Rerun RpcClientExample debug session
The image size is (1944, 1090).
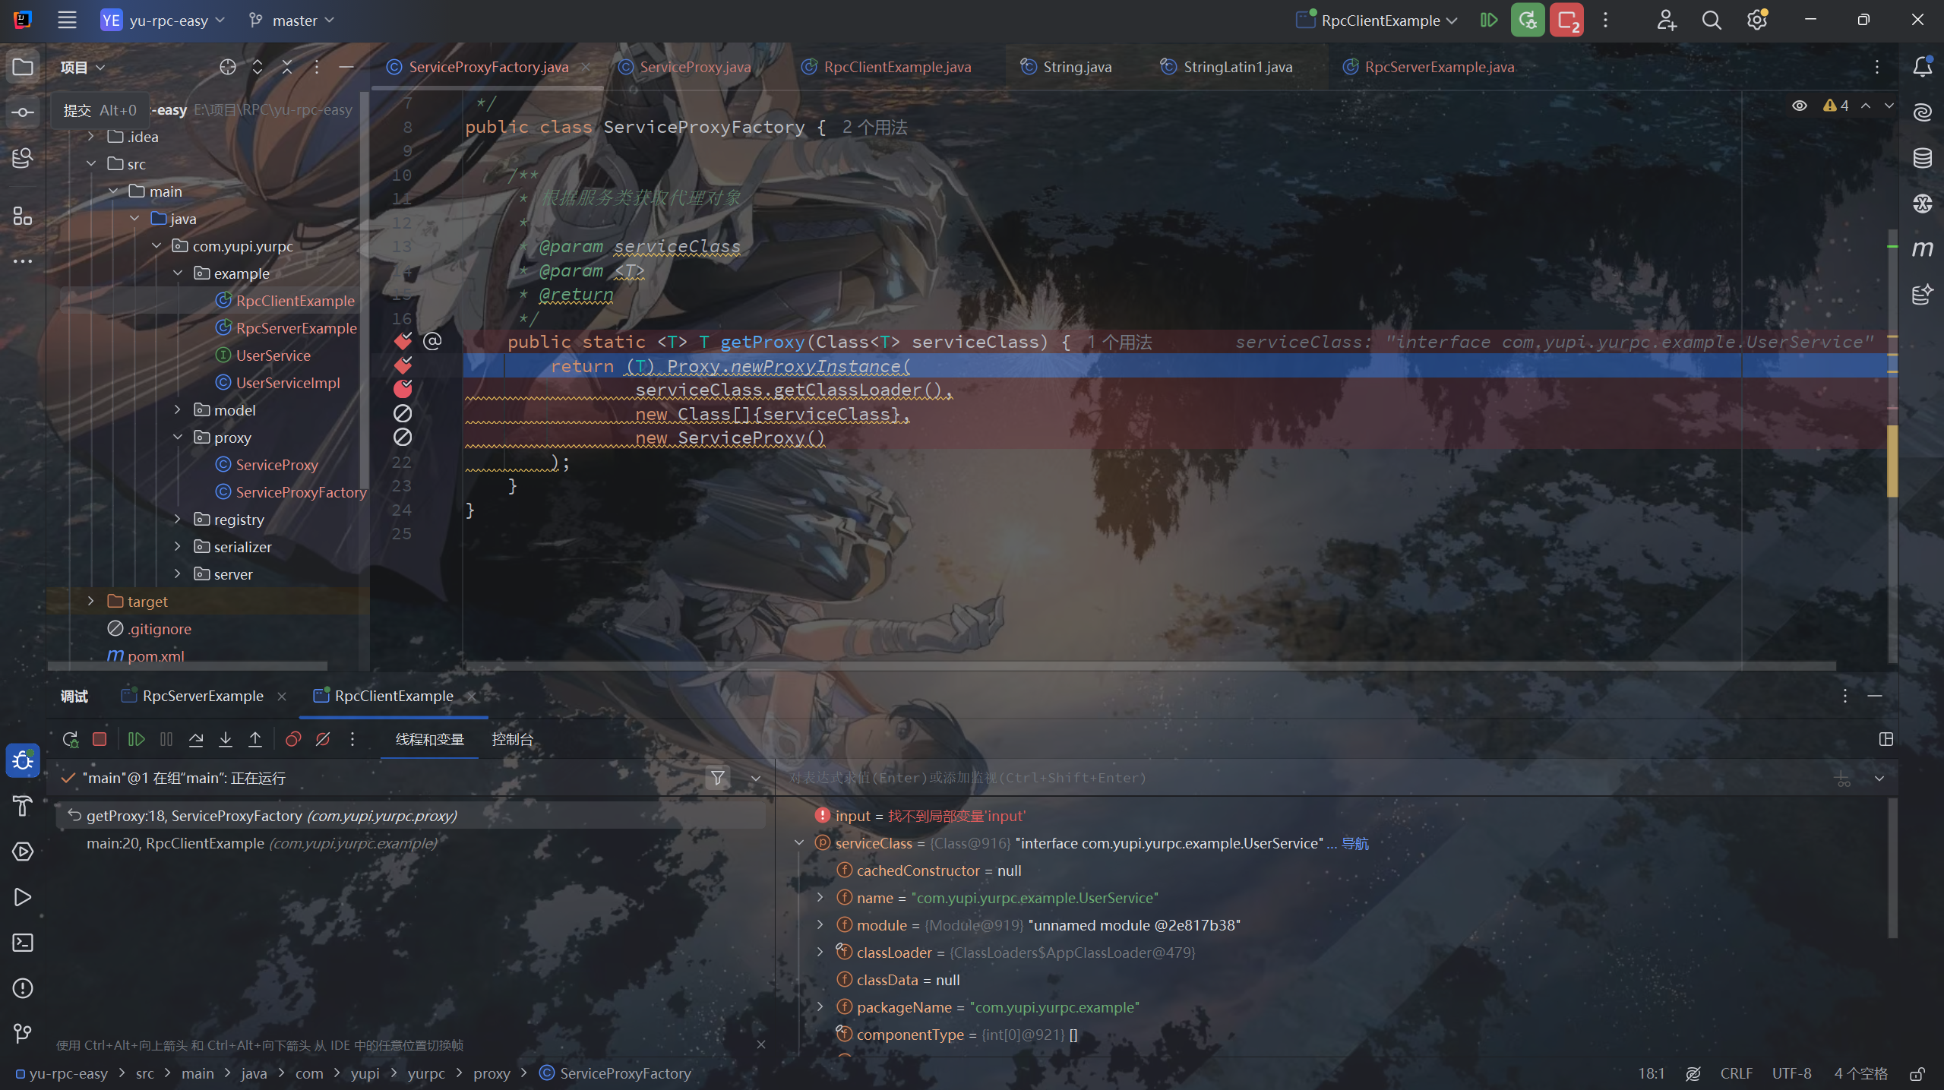(x=70, y=739)
